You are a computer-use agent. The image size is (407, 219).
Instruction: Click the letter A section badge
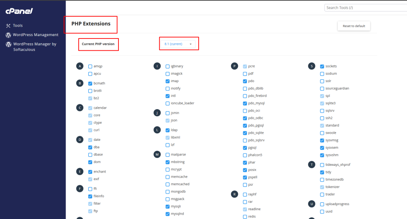79,66
